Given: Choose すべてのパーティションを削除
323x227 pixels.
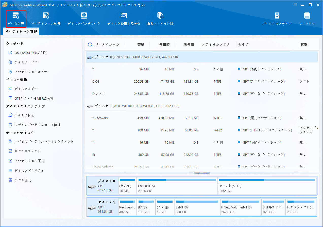Looking at the screenshot, I should 38,125.
